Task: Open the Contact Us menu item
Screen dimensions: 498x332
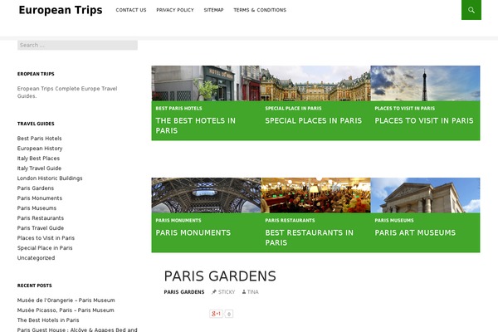Action: pyautogui.click(x=131, y=10)
